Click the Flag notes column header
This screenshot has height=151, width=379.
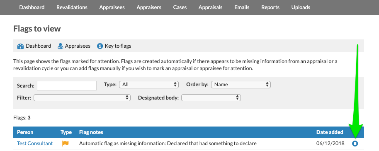[91, 132]
